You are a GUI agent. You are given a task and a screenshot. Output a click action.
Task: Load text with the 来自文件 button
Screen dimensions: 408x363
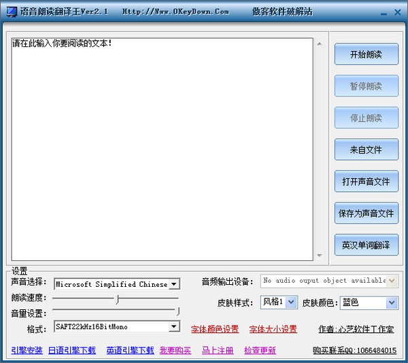pos(366,150)
